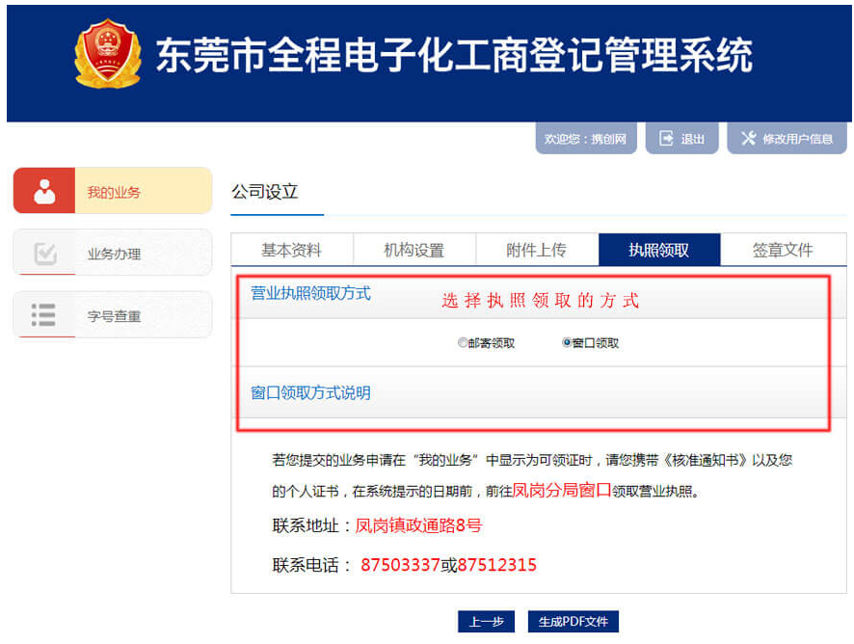Click the wrench icon on 修改用户信息
Viewport: 854px width, 644px height.
coord(747,137)
